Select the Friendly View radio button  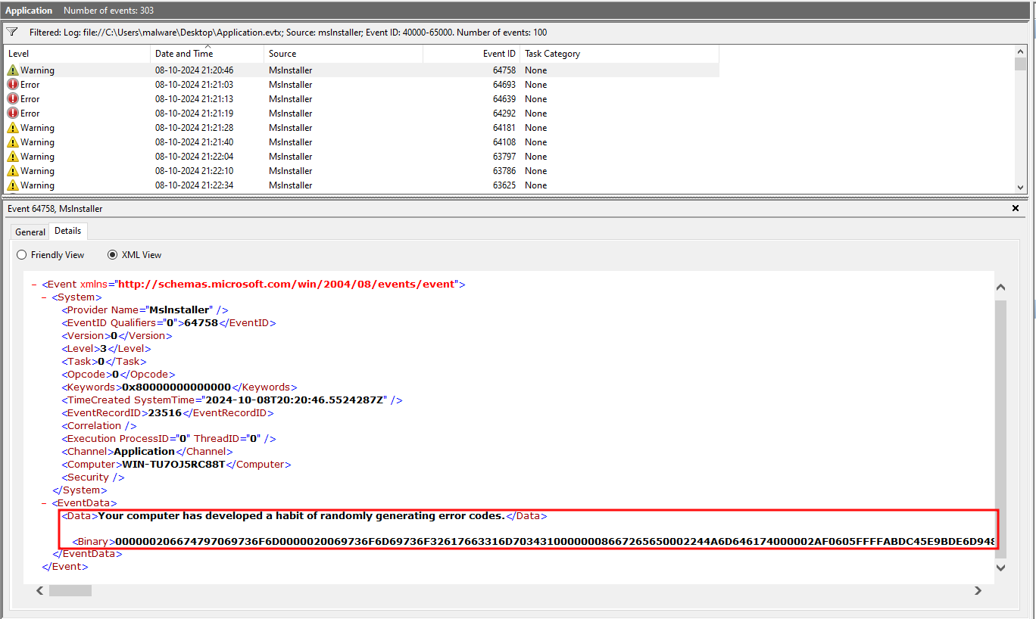click(x=21, y=255)
